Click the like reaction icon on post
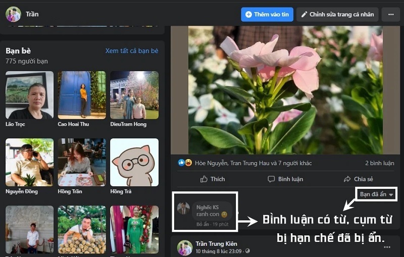Viewport: 404px width, 257px height. [x=181, y=163]
